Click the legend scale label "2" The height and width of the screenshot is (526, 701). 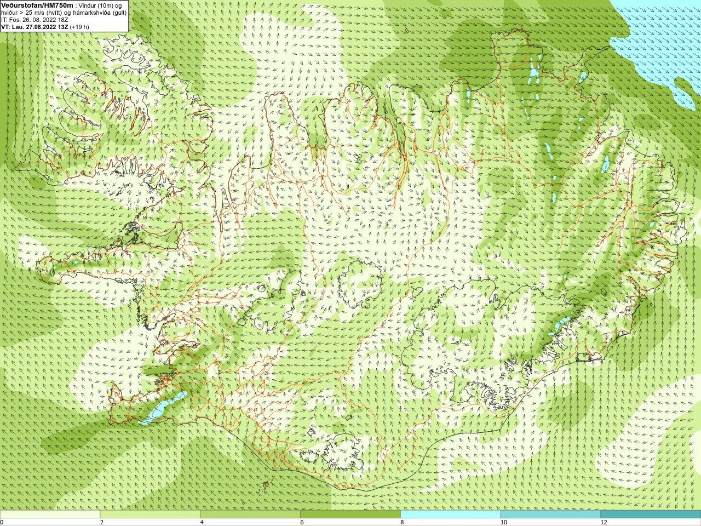(102, 522)
